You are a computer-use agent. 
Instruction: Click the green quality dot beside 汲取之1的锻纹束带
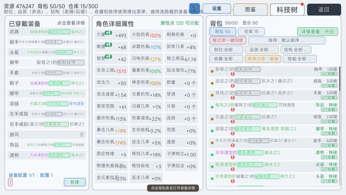[x=212, y=131]
